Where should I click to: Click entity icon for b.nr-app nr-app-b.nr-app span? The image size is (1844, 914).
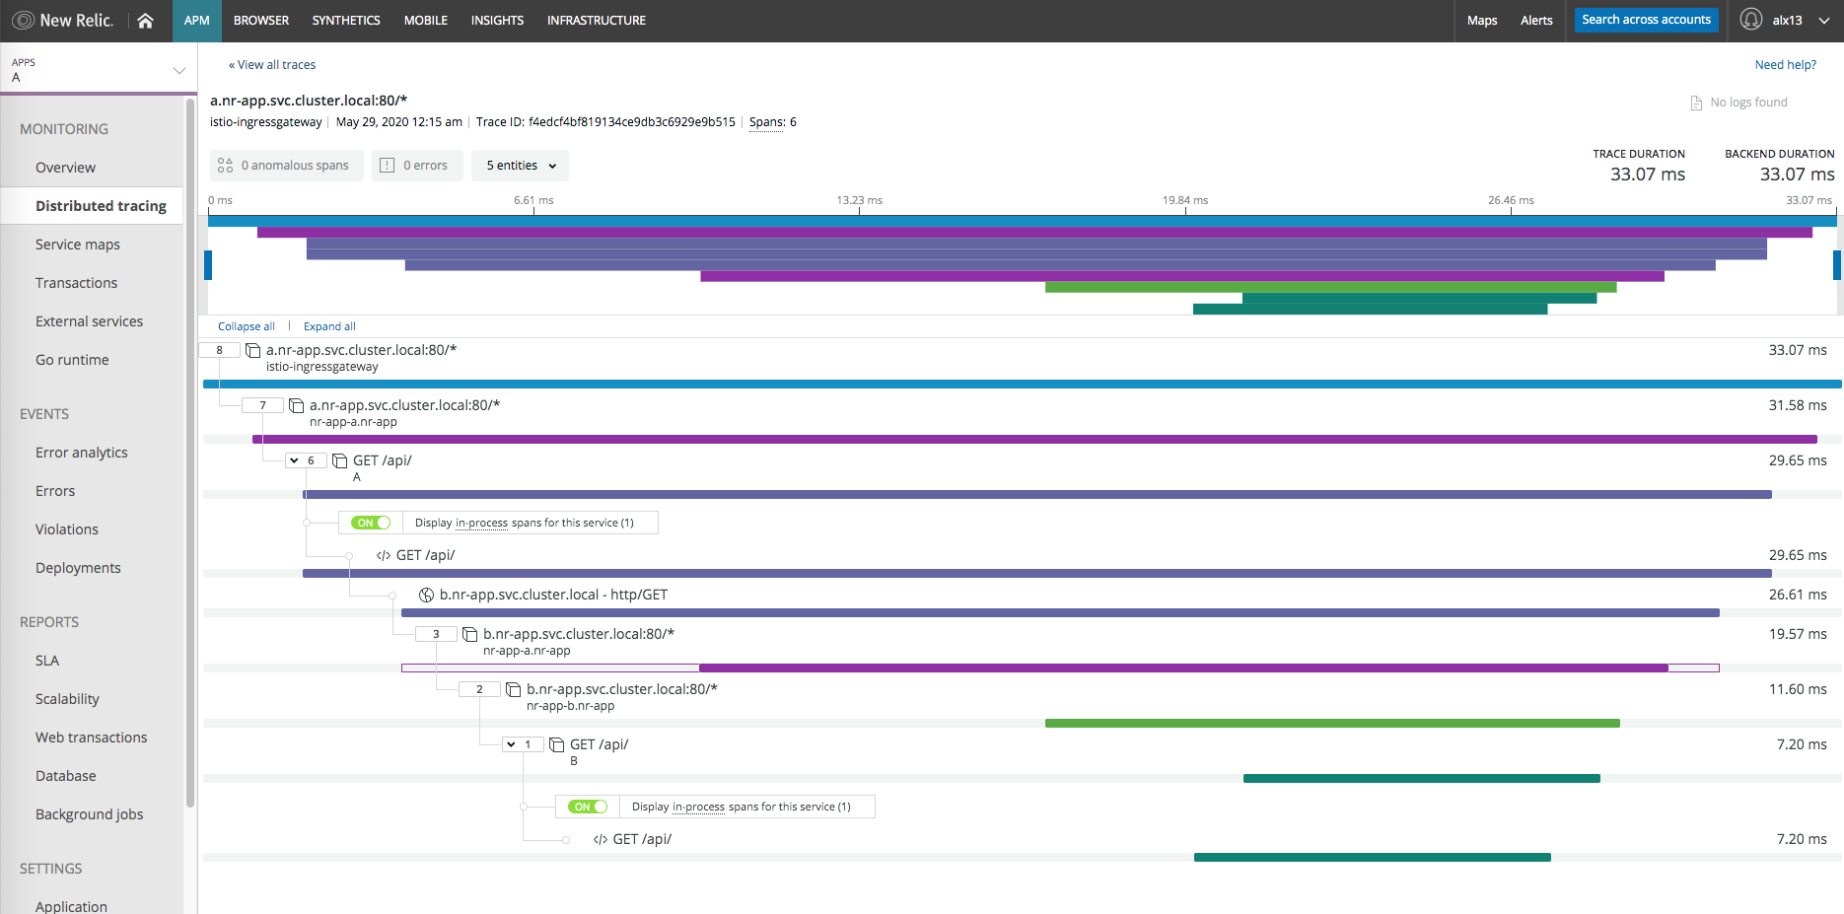click(514, 689)
